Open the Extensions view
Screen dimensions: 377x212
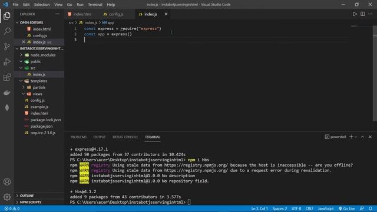click(x=7, y=77)
